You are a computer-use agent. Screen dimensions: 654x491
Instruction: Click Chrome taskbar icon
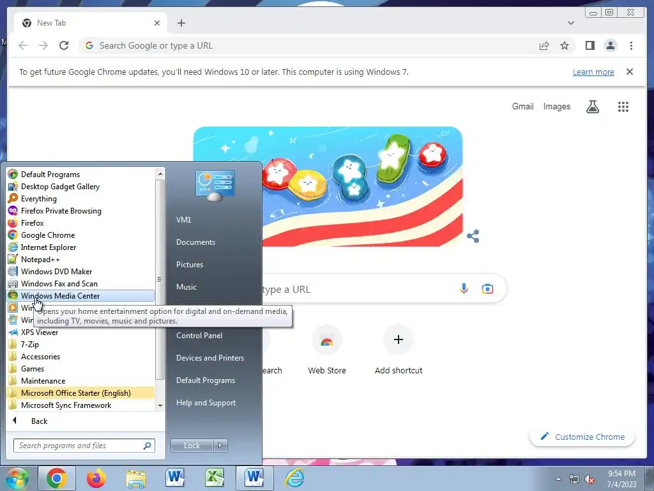[56, 478]
